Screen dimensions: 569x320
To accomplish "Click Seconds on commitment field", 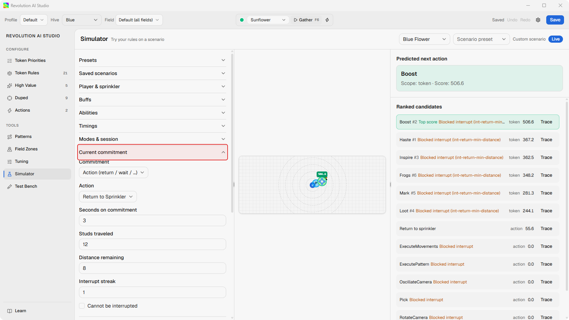I will [152, 220].
